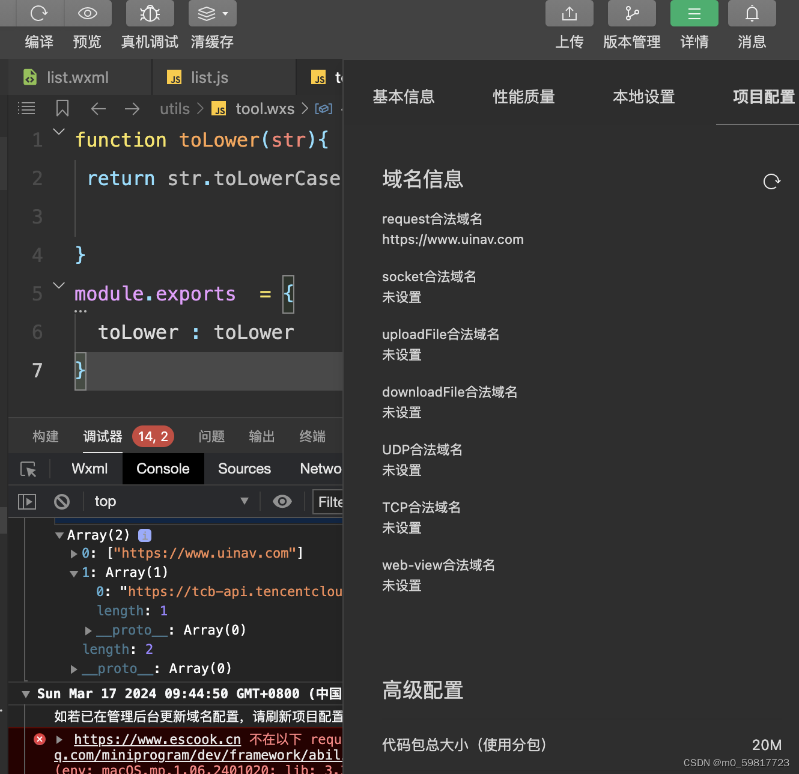Screen dimensions: 799x774
Task: Select the 终端 panel tab
Action: point(312,436)
